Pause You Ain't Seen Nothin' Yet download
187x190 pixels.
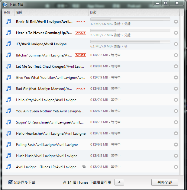click(176, 111)
